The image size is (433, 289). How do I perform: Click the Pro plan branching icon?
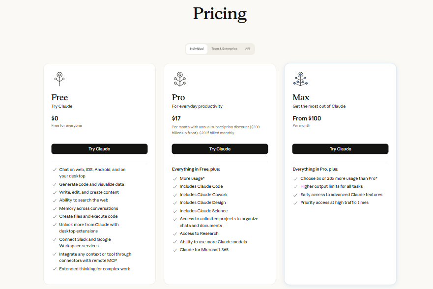180,79
